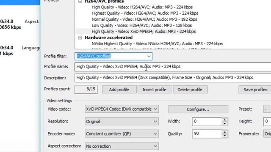Screen dimensions: 271x152
Task: Open the Preset dropdown
Action: (x=267, y=109)
